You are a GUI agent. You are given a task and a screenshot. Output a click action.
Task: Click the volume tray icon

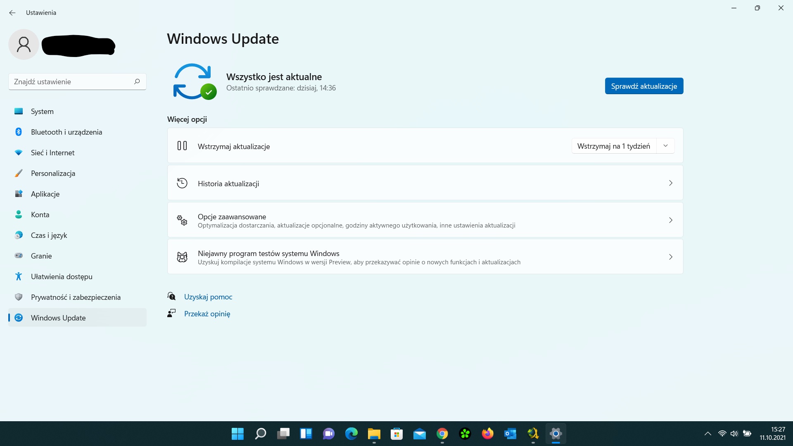pyautogui.click(x=734, y=434)
